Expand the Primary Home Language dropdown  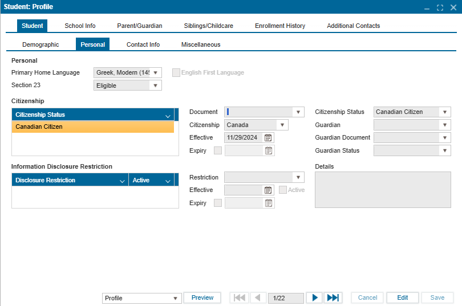[155, 73]
